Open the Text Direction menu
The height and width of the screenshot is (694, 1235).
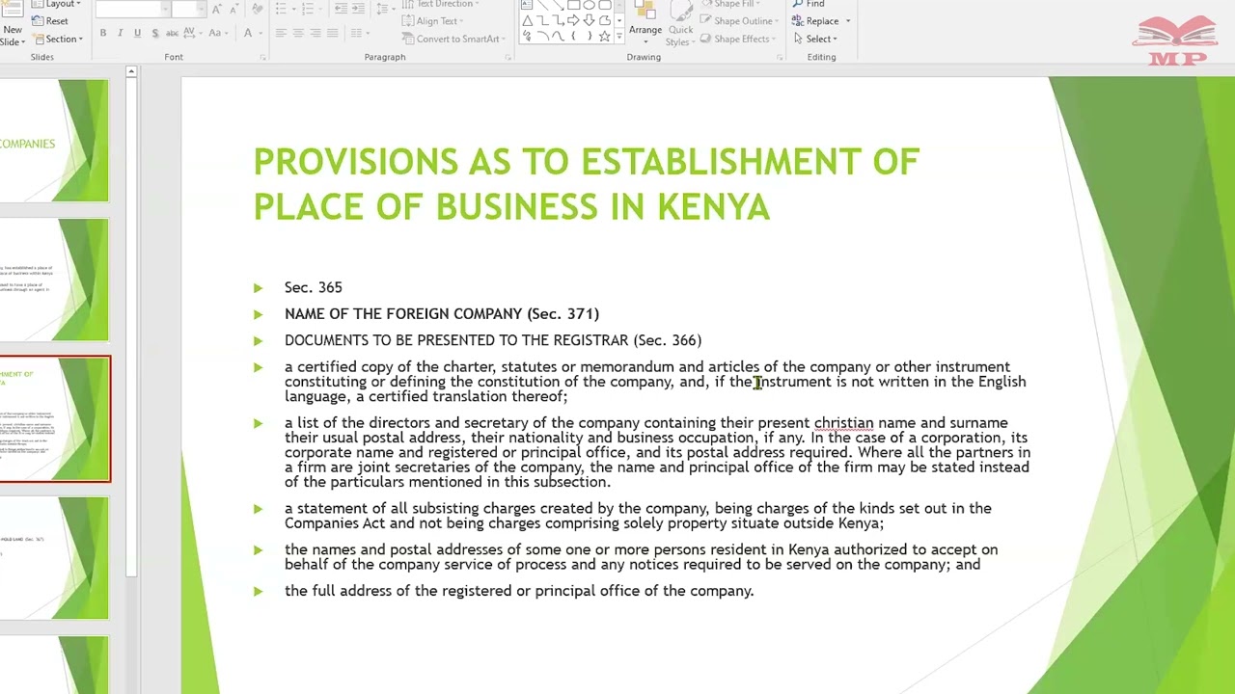(x=442, y=4)
